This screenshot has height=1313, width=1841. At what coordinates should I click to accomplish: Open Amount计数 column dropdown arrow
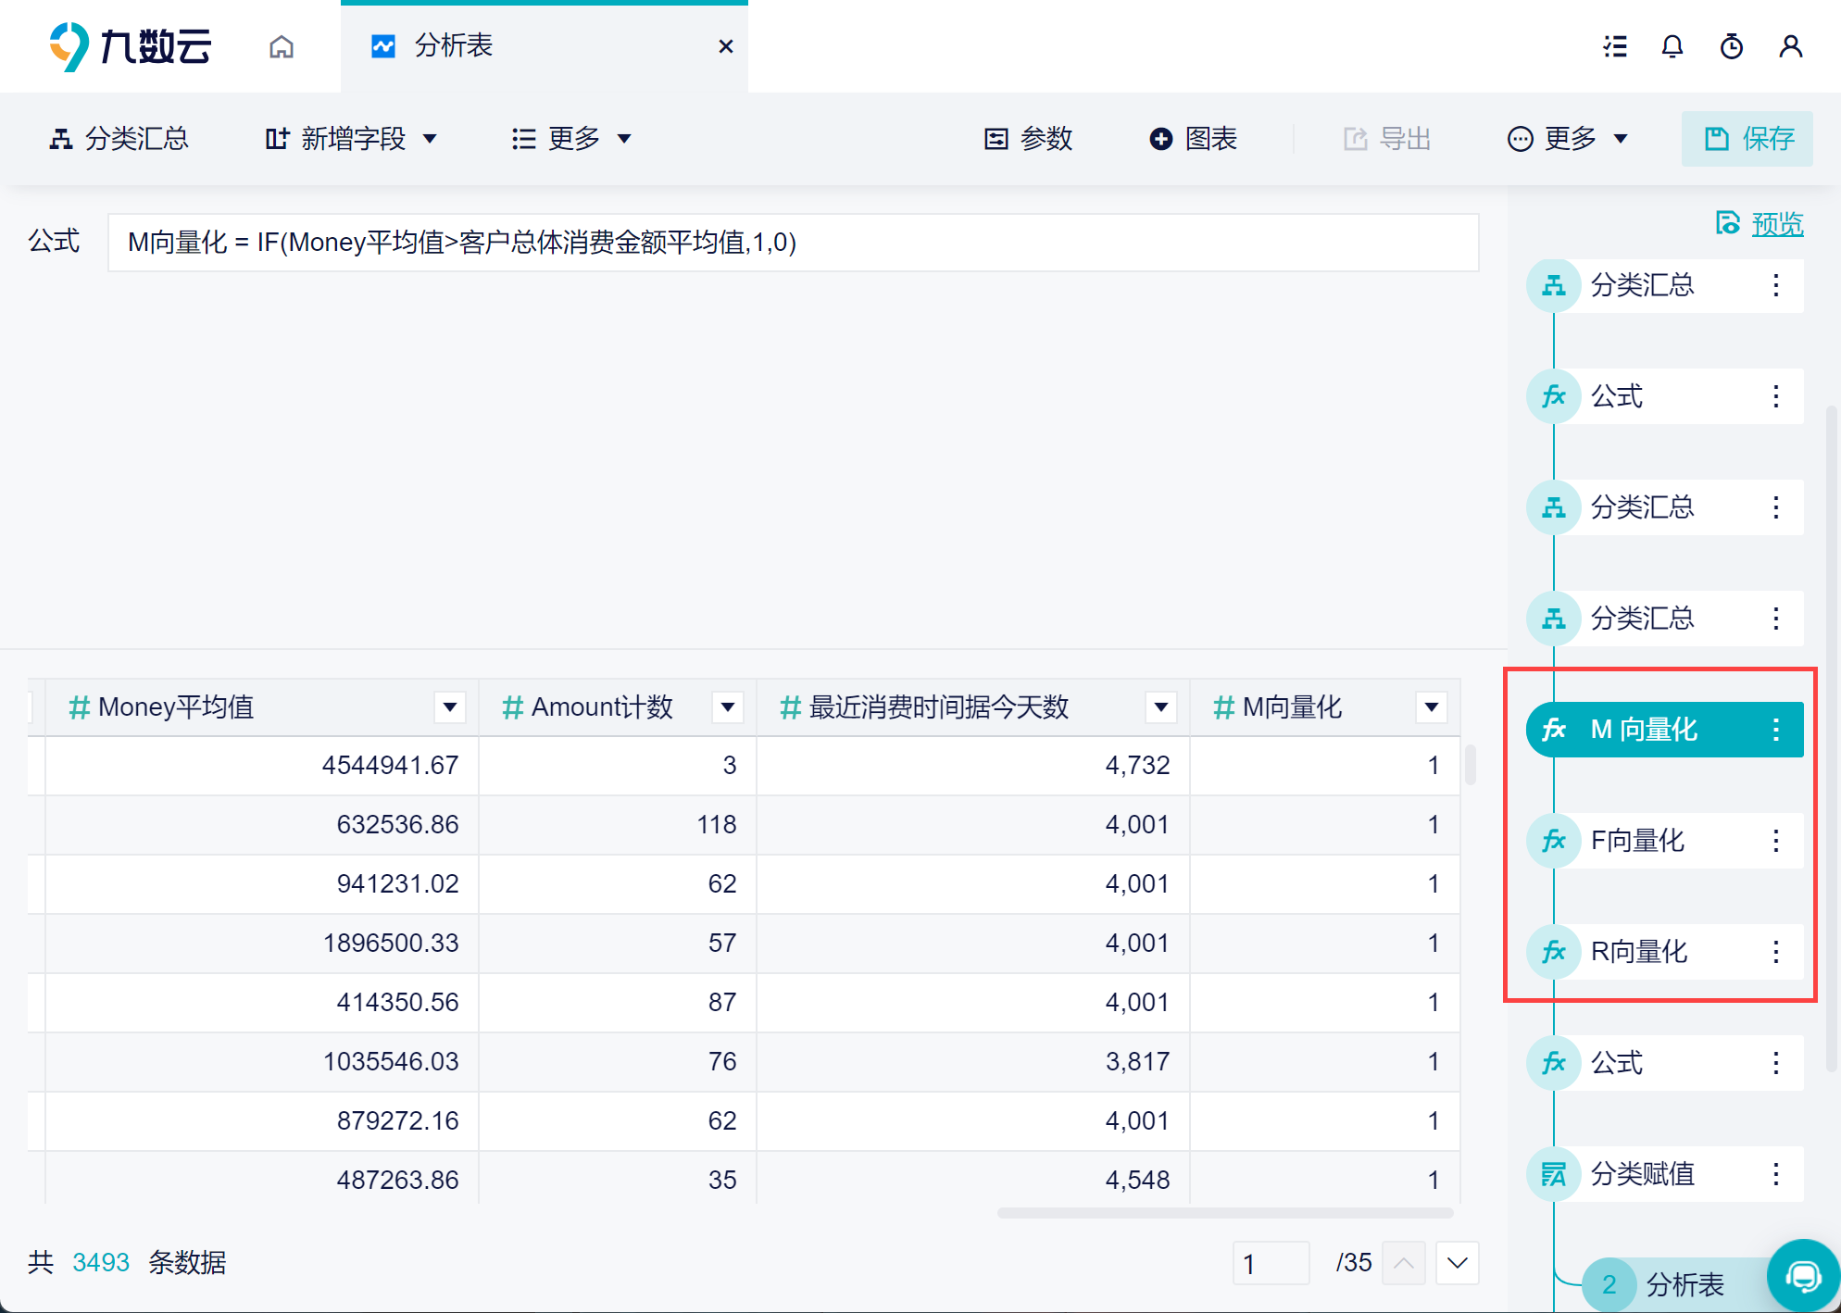pos(728,707)
